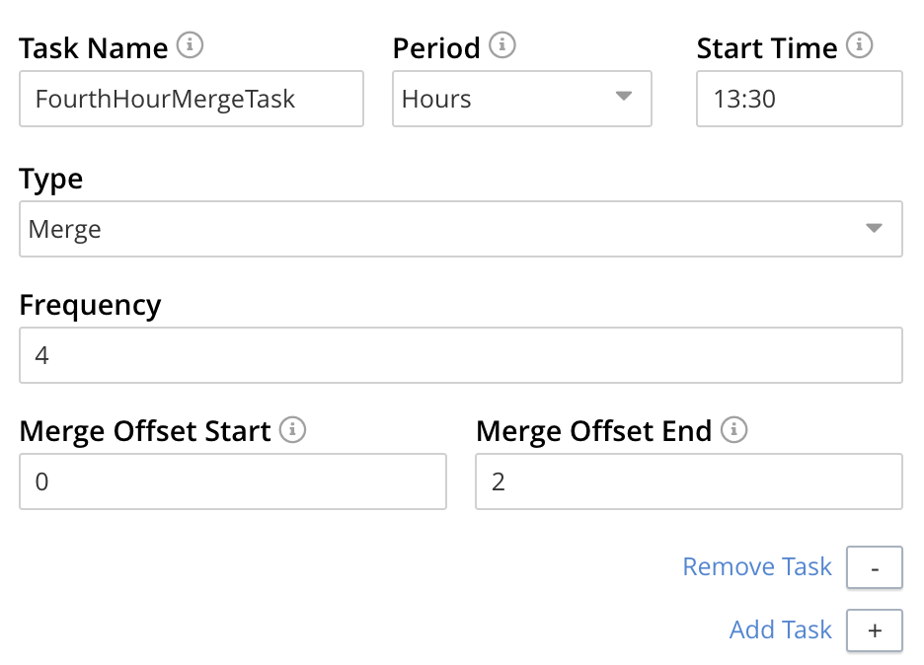Click the Task Name field FourthHourMergeTask
The image size is (924, 665).
[x=192, y=99]
